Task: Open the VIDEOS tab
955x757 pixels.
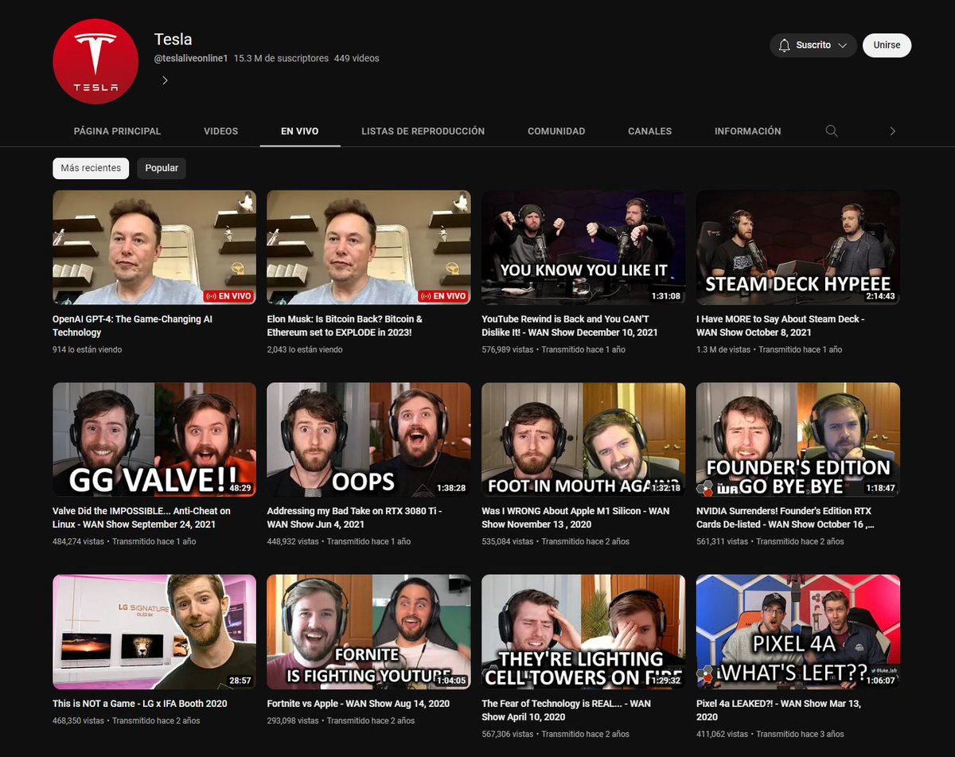Action: tap(220, 131)
